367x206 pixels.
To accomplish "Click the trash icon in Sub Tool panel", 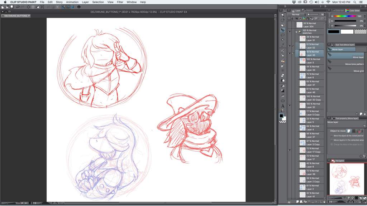I will tap(364, 114).
